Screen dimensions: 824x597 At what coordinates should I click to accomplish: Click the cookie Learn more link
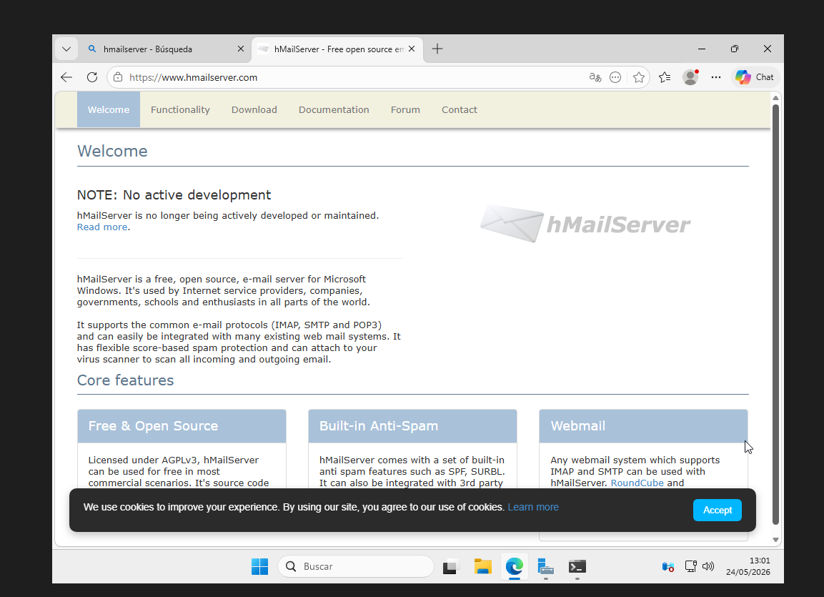533,507
